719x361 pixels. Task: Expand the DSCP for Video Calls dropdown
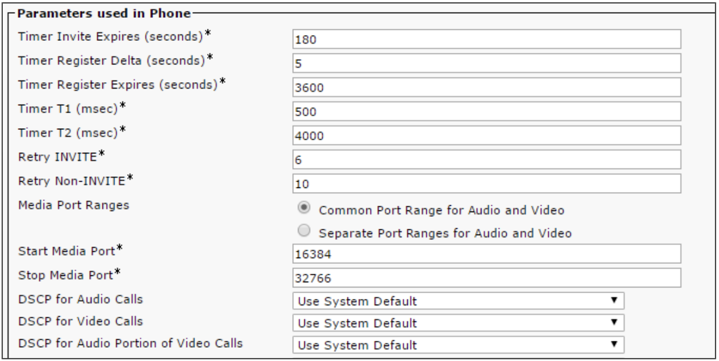(458, 323)
